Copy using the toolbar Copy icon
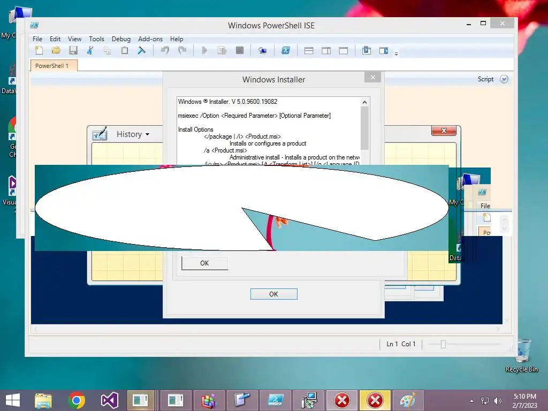This screenshot has height=411, width=548. pyautogui.click(x=107, y=51)
